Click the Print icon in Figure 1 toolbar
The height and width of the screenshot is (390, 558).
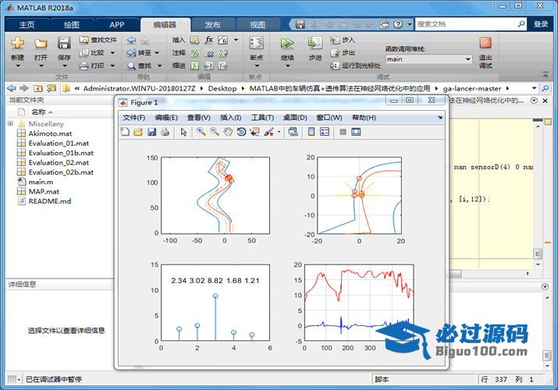[x=165, y=132]
